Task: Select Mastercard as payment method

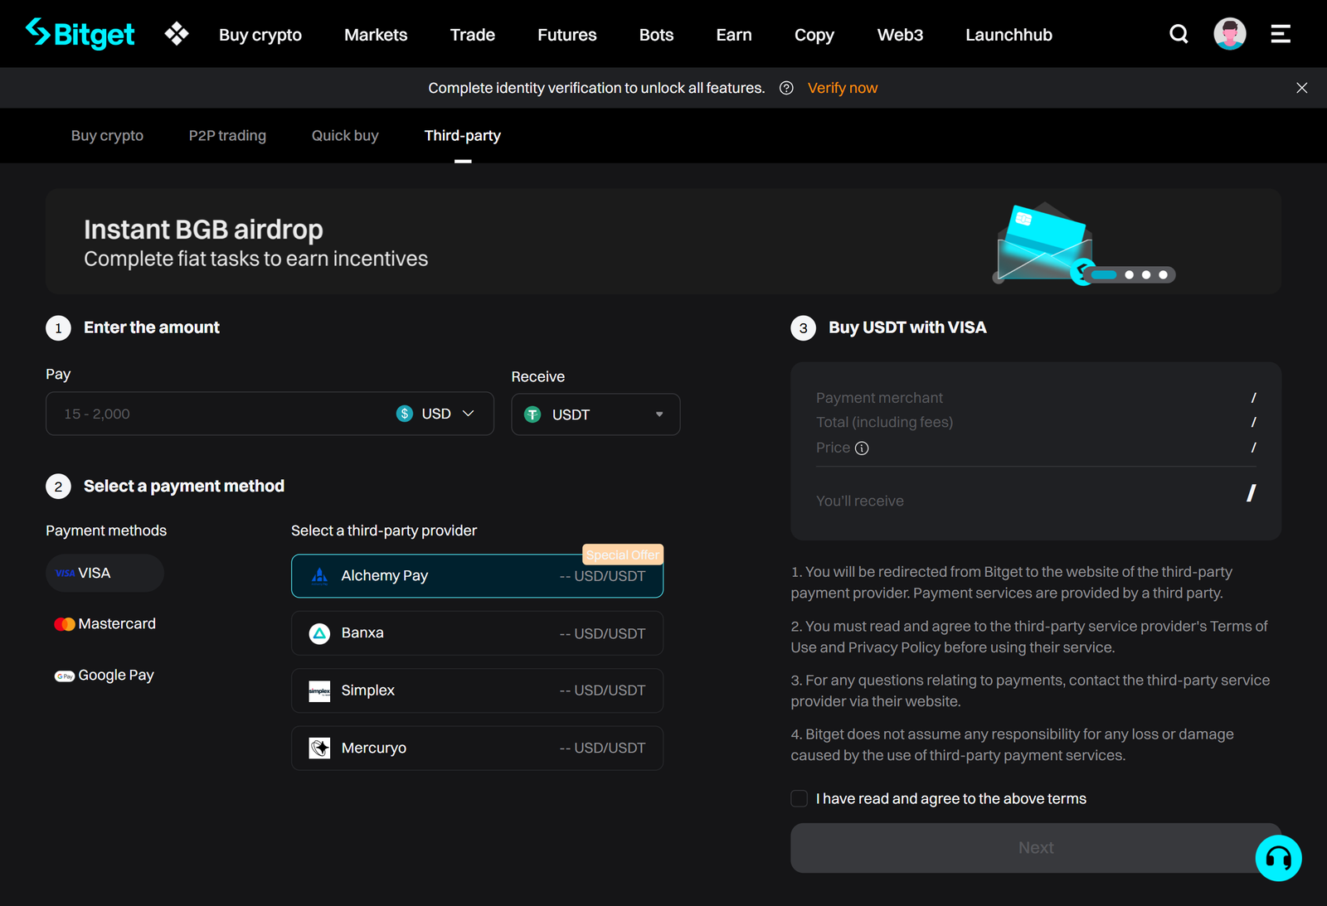Action: coord(105,623)
